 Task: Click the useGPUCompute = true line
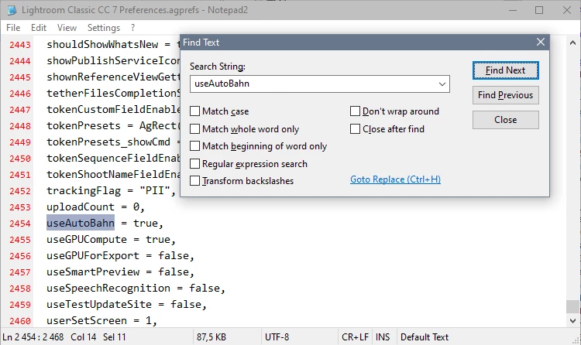[x=111, y=240]
